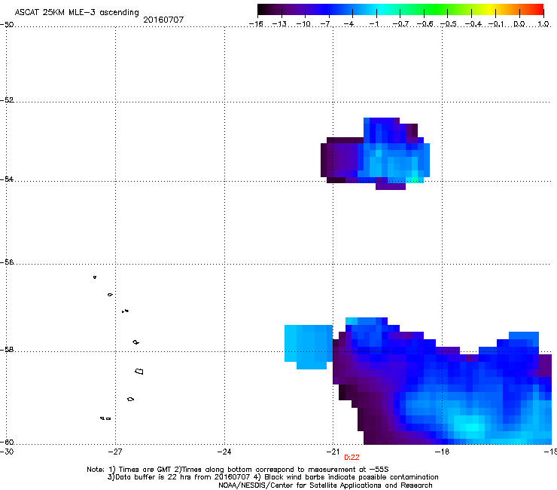Click the '-52' latitude axis label
Screen dimensions: 557x490
pyautogui.click(x=7, y=100)
